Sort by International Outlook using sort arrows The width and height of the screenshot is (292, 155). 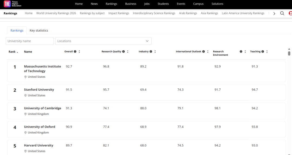[208, 51]
